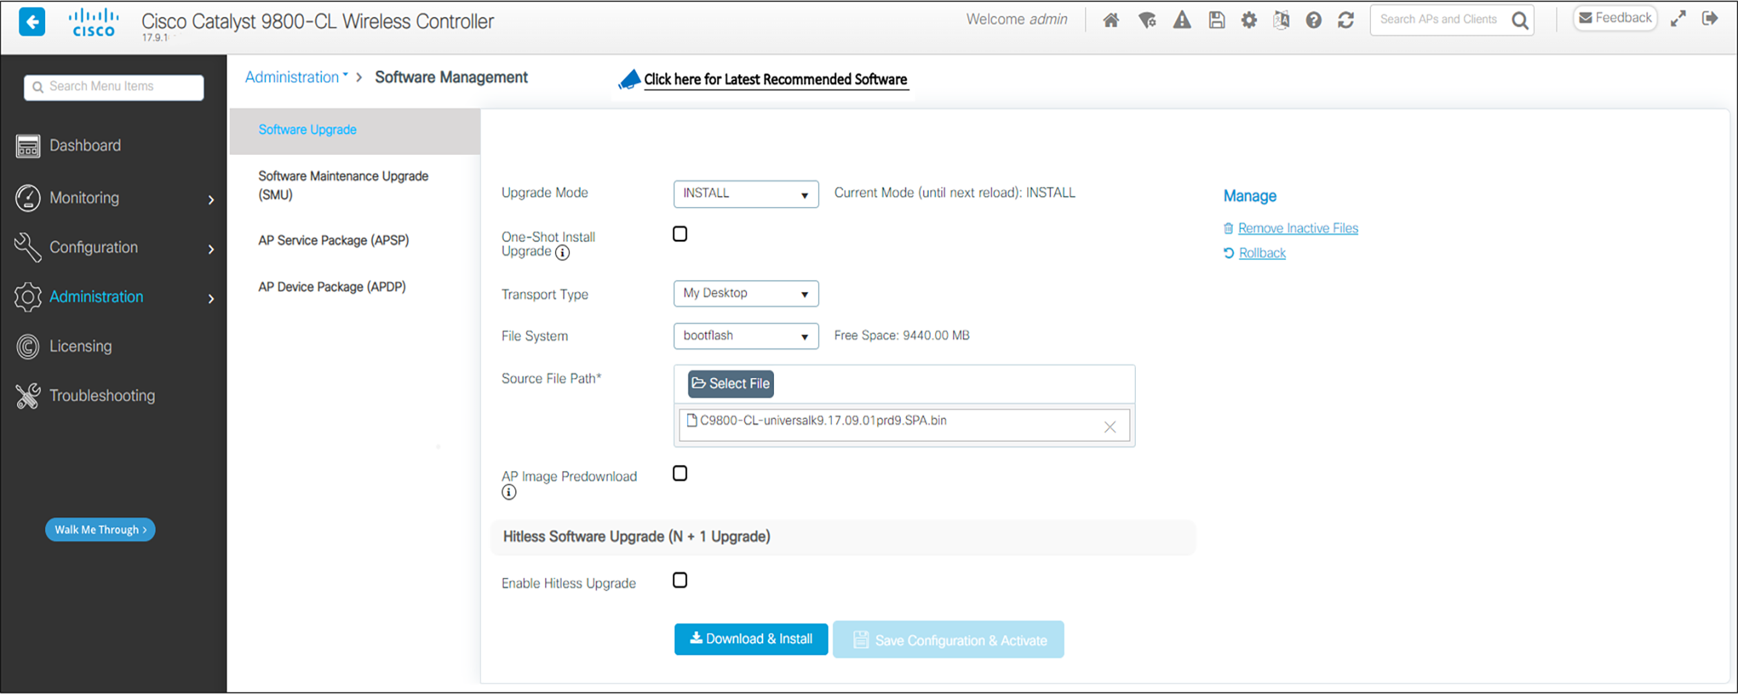Screen dimensions: 1738x694
Task: Click the rollback arrow icon under Manage
Action: 1229,253
